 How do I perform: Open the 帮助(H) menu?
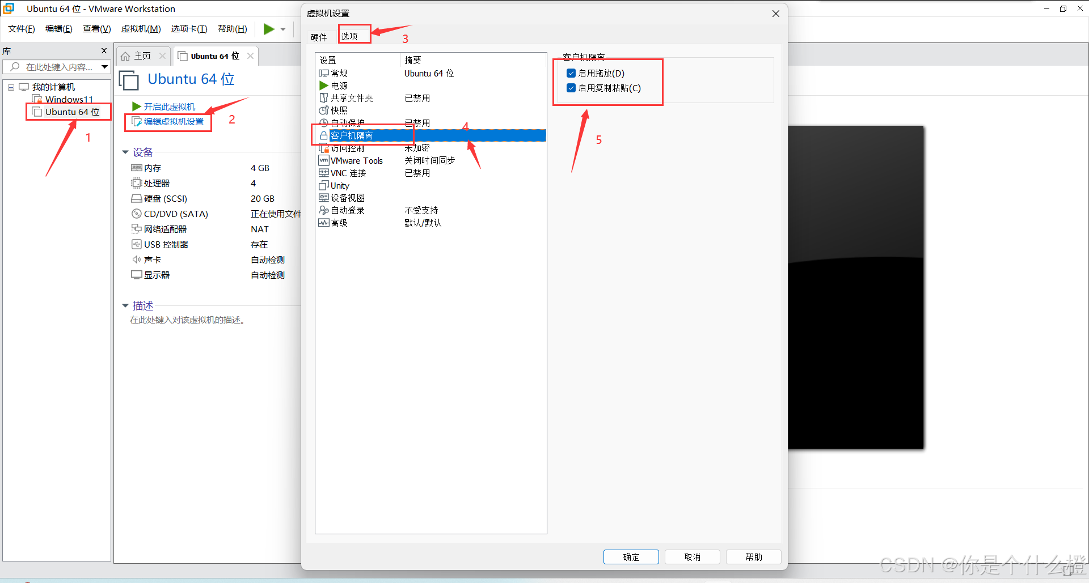(233, 29)
